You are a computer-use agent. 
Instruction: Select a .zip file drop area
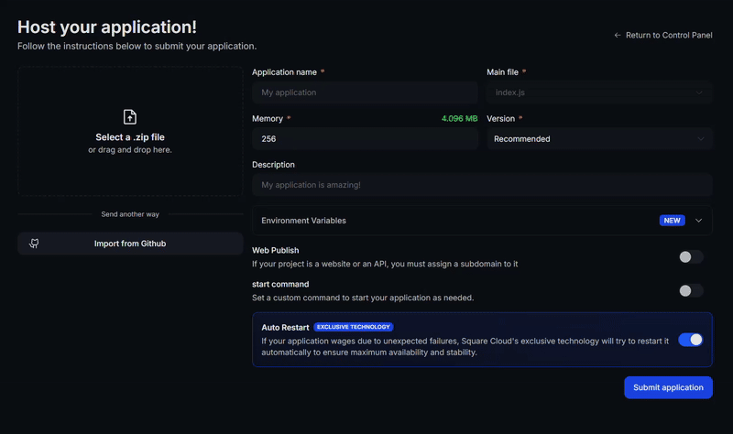pyautogui.click(x=130, y=131)
